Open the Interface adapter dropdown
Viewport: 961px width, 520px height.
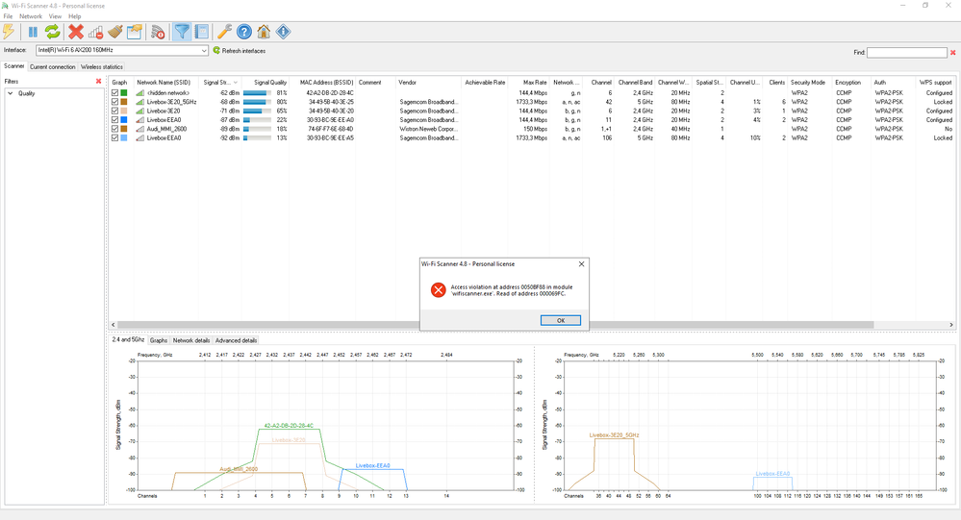(204, 50)
